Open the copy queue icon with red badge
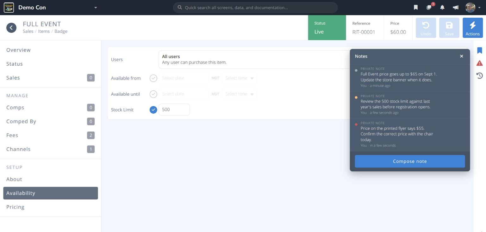 tap(429, 7)
